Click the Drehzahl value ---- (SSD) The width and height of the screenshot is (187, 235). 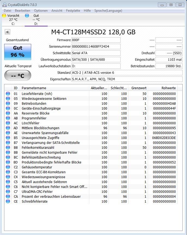pyautogui.click(x=169, y=53)
